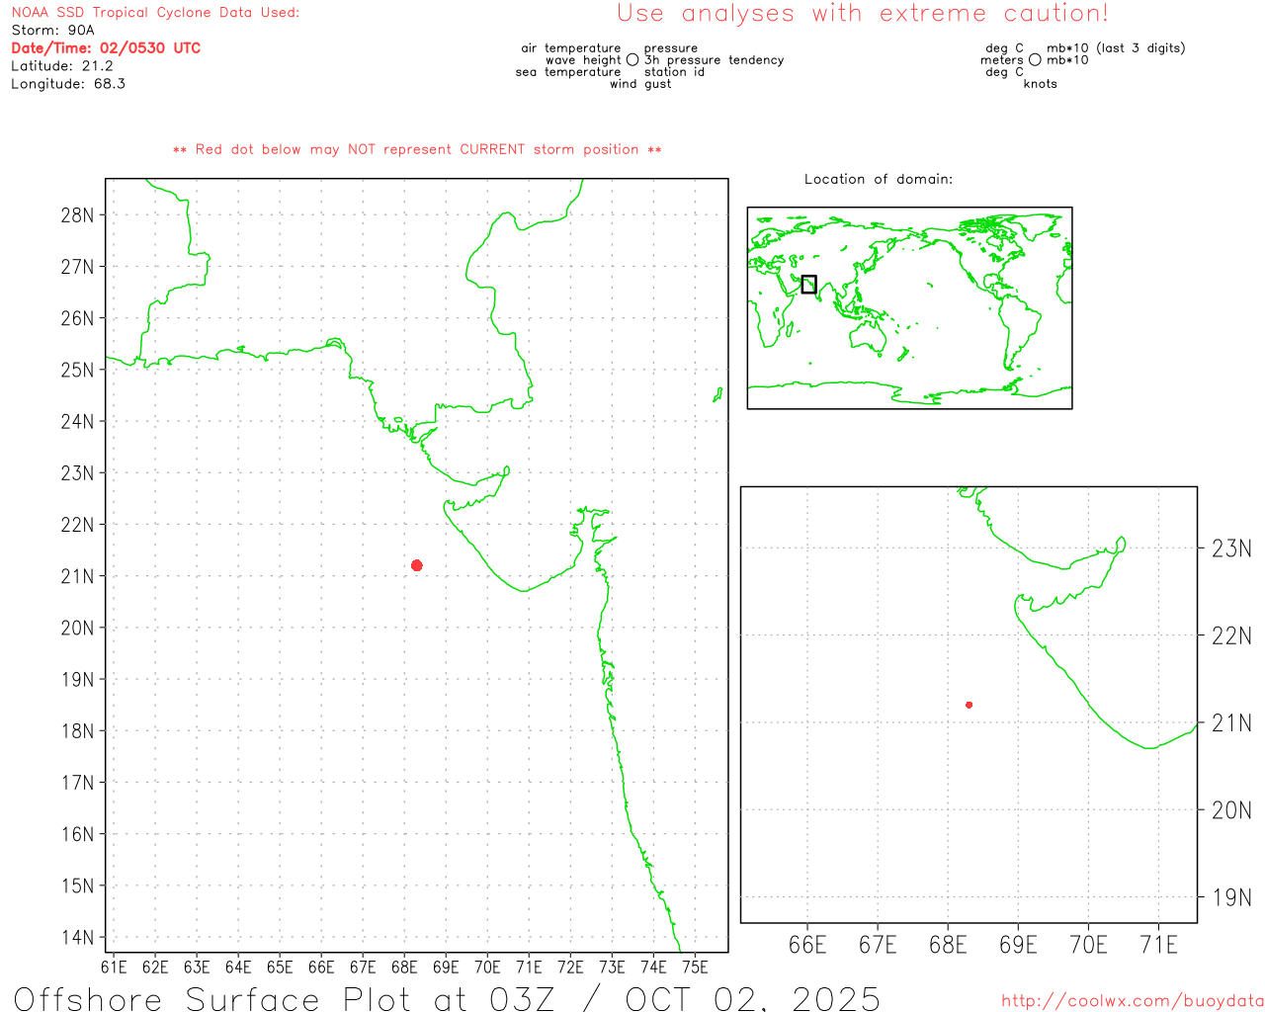Screen dimensions: 1265x1012
Task: Click the '61E' longitude label on the main map
Action: click(114, 968)
